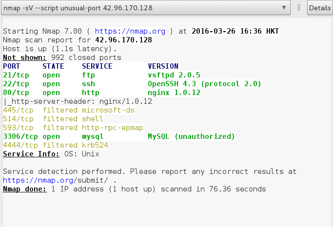The height and width of the screenshot is (227, 333).
Task: Click the 'http-rpc-epmap' service name
Action: (113, 128)
